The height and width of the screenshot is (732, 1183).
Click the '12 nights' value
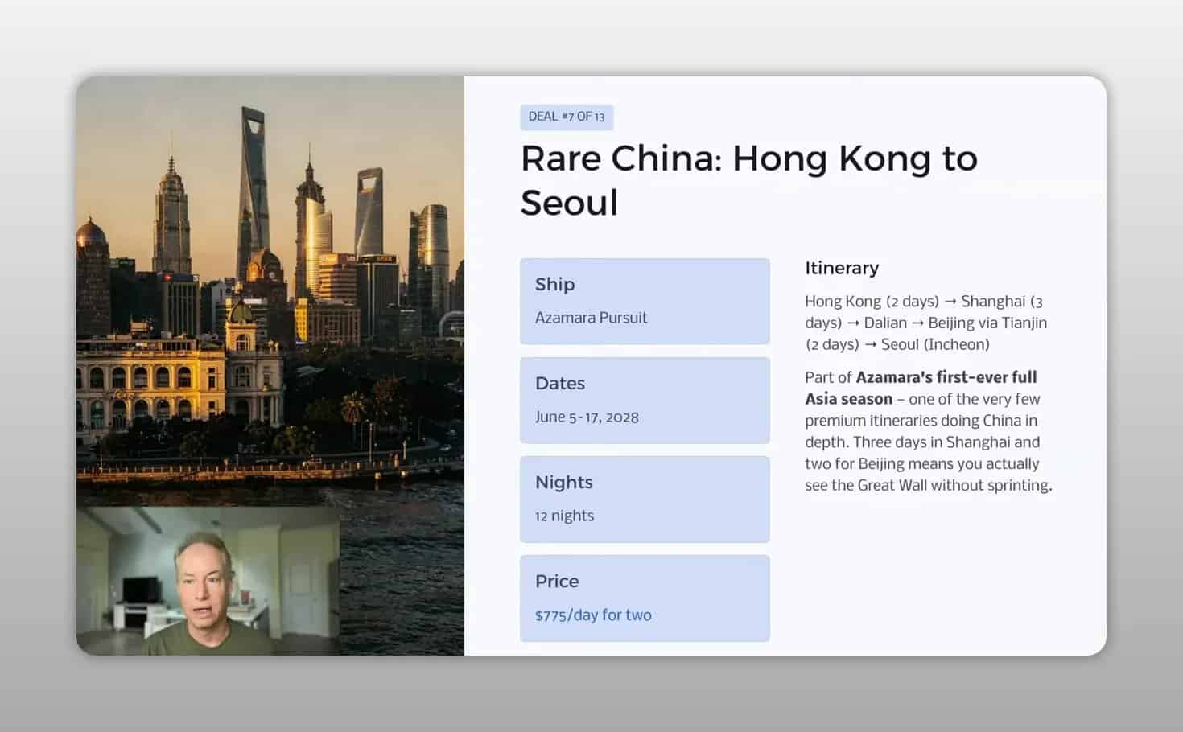coord(564,516)
